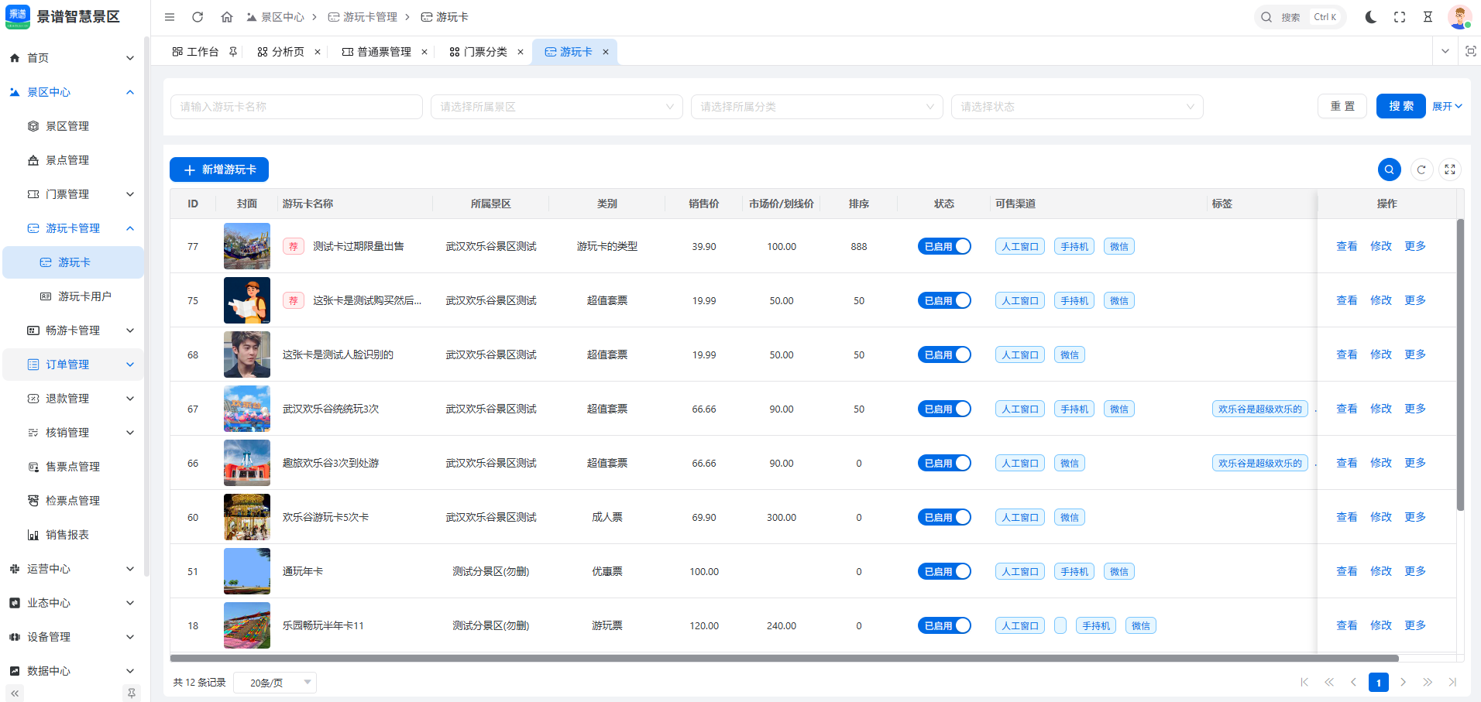Collapse the sidebar with the hamburger menu icon
The height and width of the screenshot is (702, 1481).
pos(170,17)
